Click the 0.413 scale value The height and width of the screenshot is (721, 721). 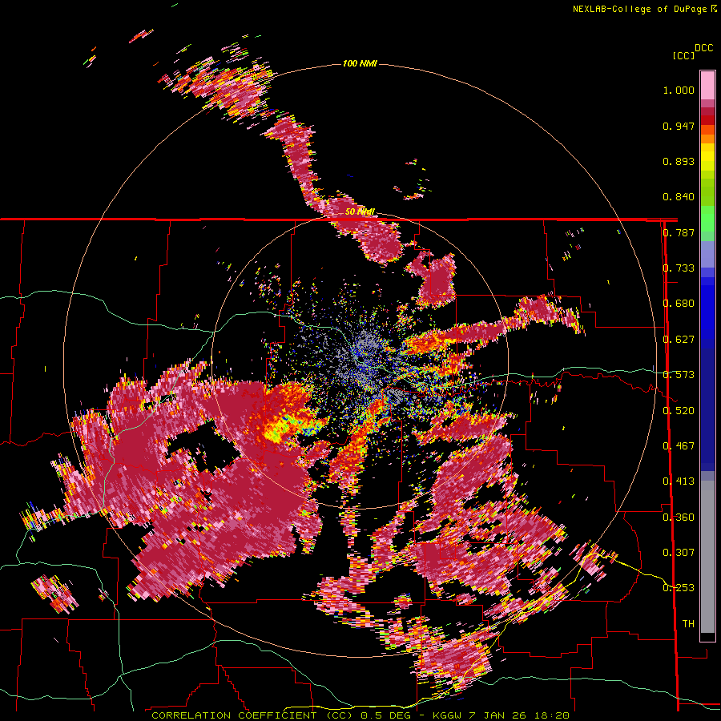click(x=679, y=481)
